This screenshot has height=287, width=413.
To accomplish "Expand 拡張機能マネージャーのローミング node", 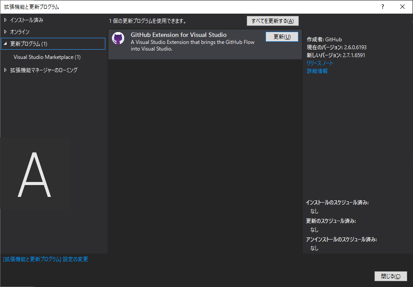I will (x=5, y=70).
